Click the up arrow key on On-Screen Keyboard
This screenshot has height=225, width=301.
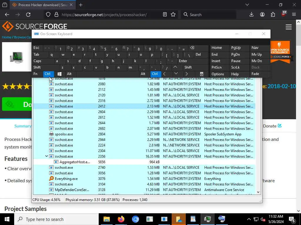click(175, 67)
